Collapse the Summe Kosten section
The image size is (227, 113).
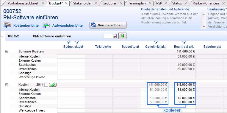coord(7,51)
